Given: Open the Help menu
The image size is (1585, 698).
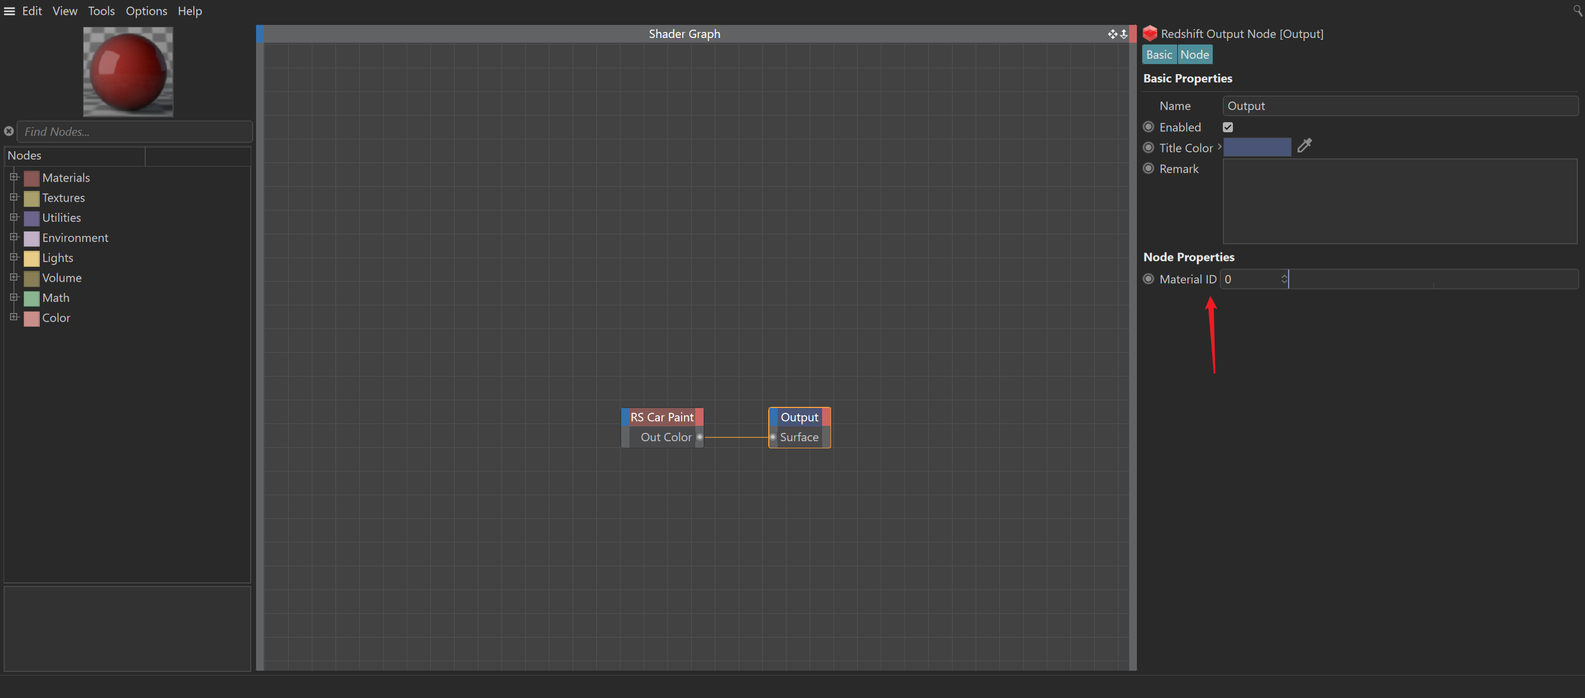Looking at the screenshot, I should pos(190,11).
